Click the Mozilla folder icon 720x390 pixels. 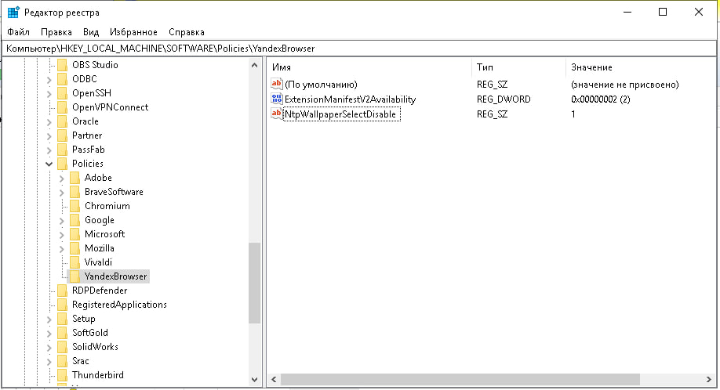coord(75,248)
